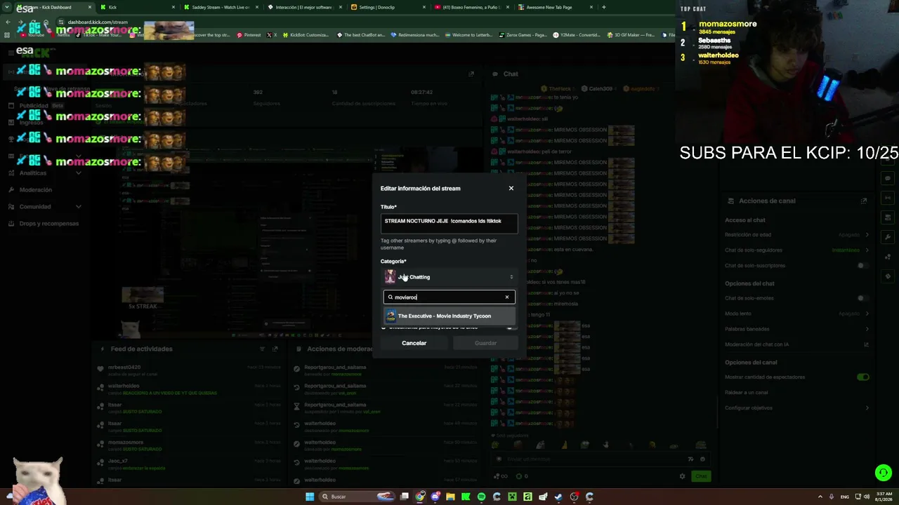The image size is (899, 505).
Task: Switch to Awesome New Tab Page tab
Action: [555, 7]
